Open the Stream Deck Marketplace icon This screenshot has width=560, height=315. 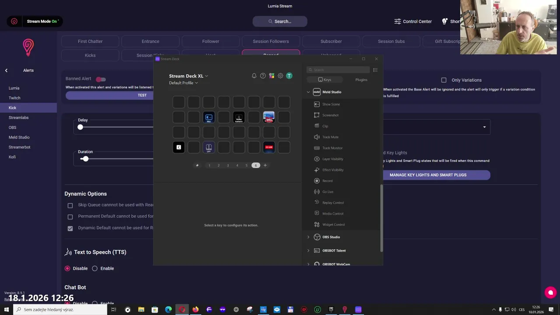point(272,76)
